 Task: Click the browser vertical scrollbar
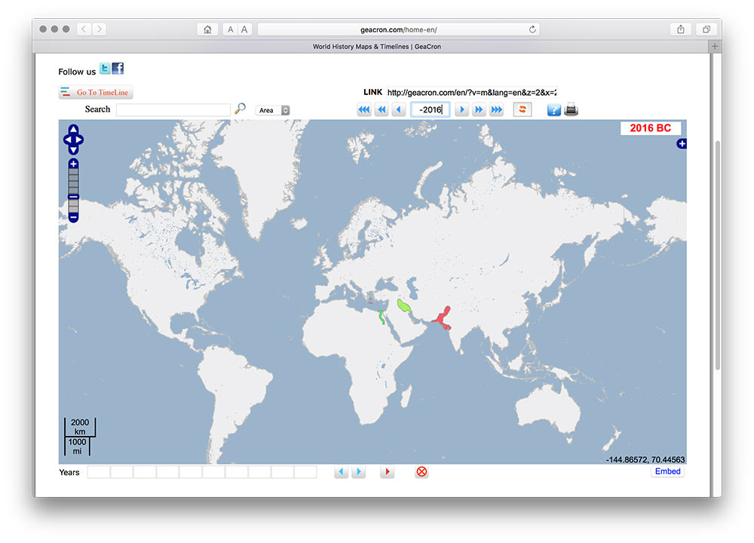pyautogui.click(x=718, y=255)
